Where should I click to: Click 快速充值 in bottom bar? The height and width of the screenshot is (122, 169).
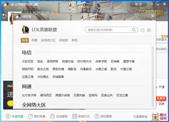(17, 116)
